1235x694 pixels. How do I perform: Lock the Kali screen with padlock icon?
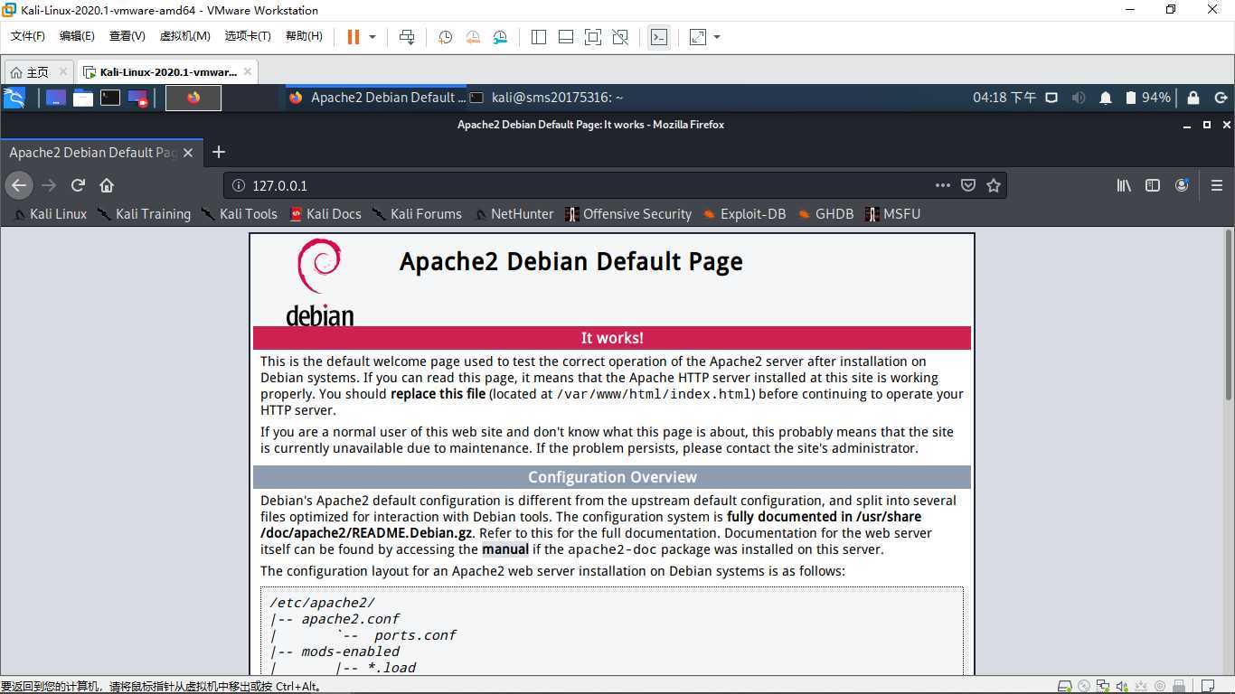point(1193,98)
